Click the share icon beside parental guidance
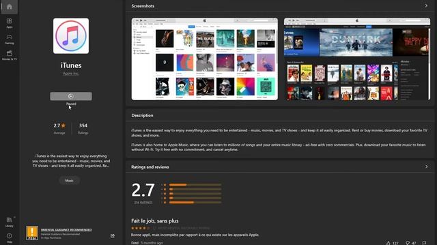Viewport: 437px width, 245px height. pyautogui.click(x=112, y=236)
